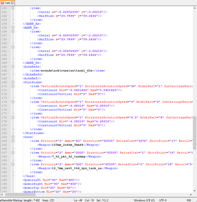
Task: Click line number 166 in the margin
Action: (4, 71)
